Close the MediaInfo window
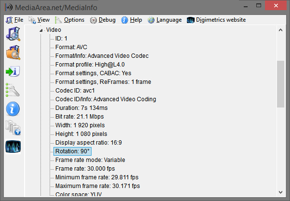This screenshot has width=290, height=201. click(276, 6)
